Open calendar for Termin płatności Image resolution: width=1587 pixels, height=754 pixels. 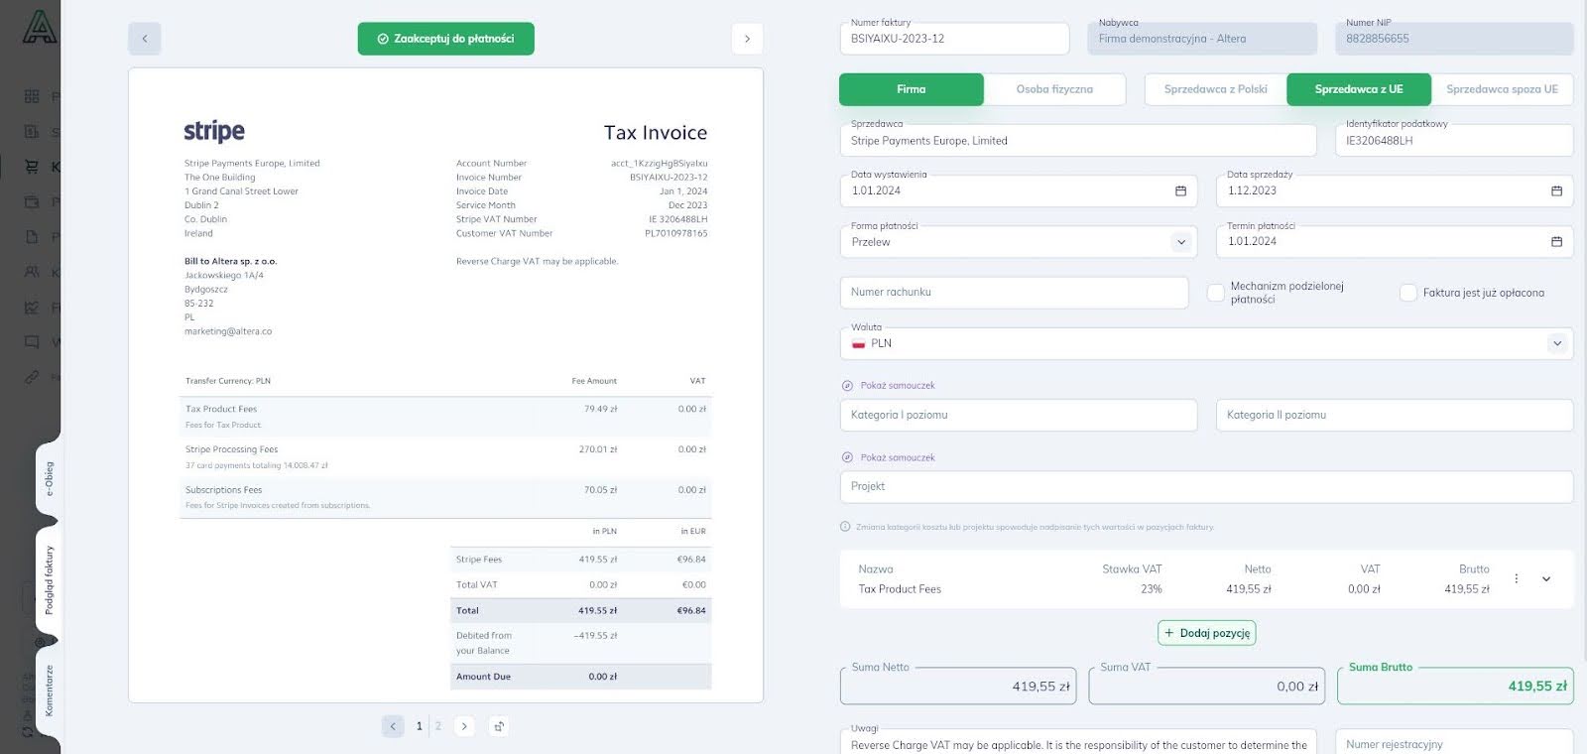pos(1556,241)
